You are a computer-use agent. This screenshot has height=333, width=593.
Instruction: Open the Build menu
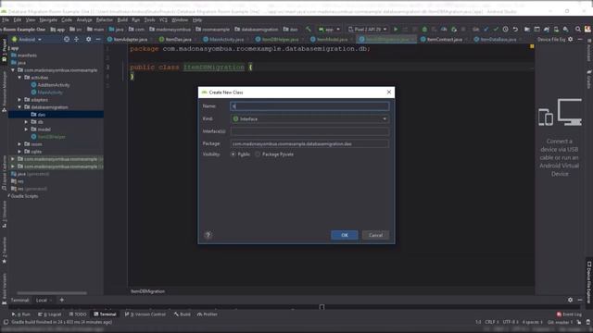pyautogui.click(x=122, y=19)
